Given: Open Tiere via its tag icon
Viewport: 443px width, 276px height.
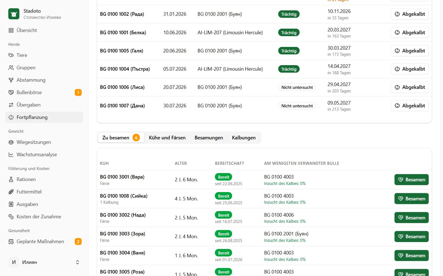Looking at the screenshot, I should pyautogui.click(x=11, y=55).
